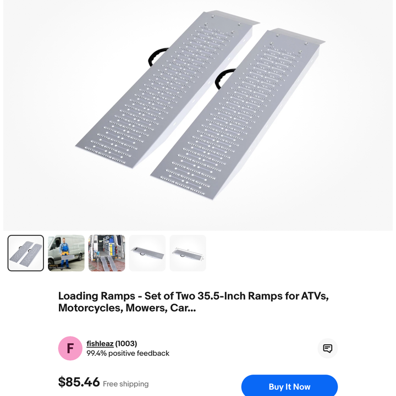The width and height of the screenshot is (396, 396).
Task: Click the black handle on right ramp
Action: [224, 79]
